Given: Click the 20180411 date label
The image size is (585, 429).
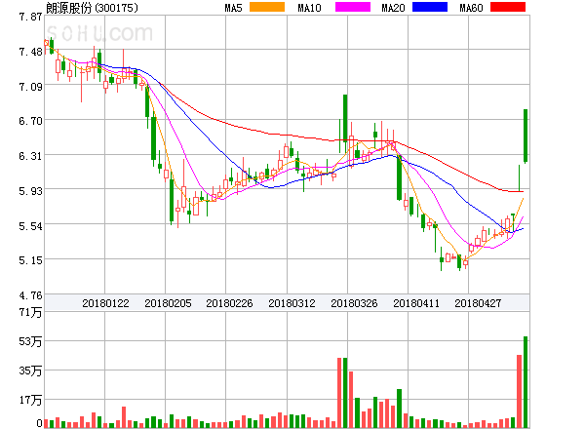Looking at the screenshot, I should tap(416, 303).
